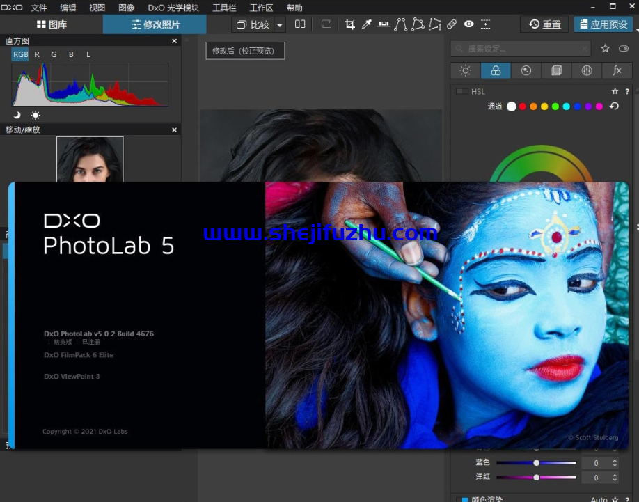Toggle the active corrections only switch
Viewport: 639px width, 502px height.
click(624, 49)
